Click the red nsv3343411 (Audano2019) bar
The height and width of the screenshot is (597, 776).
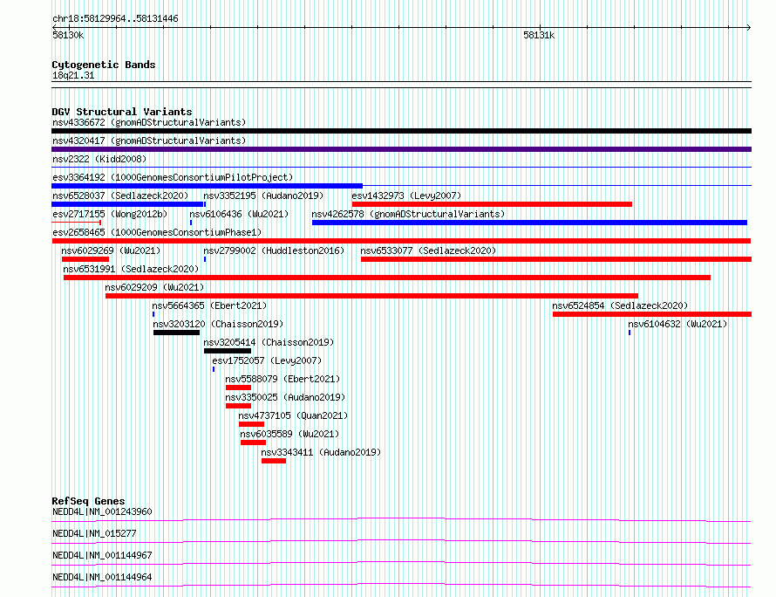274,461
